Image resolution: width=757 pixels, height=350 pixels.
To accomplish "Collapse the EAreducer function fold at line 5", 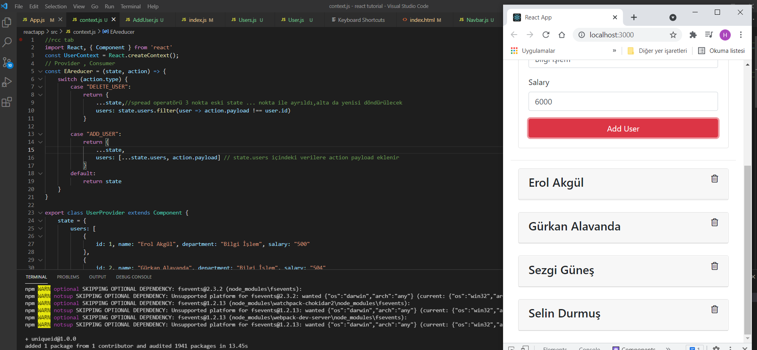I will pyautogui.click(x=40, y=72).
